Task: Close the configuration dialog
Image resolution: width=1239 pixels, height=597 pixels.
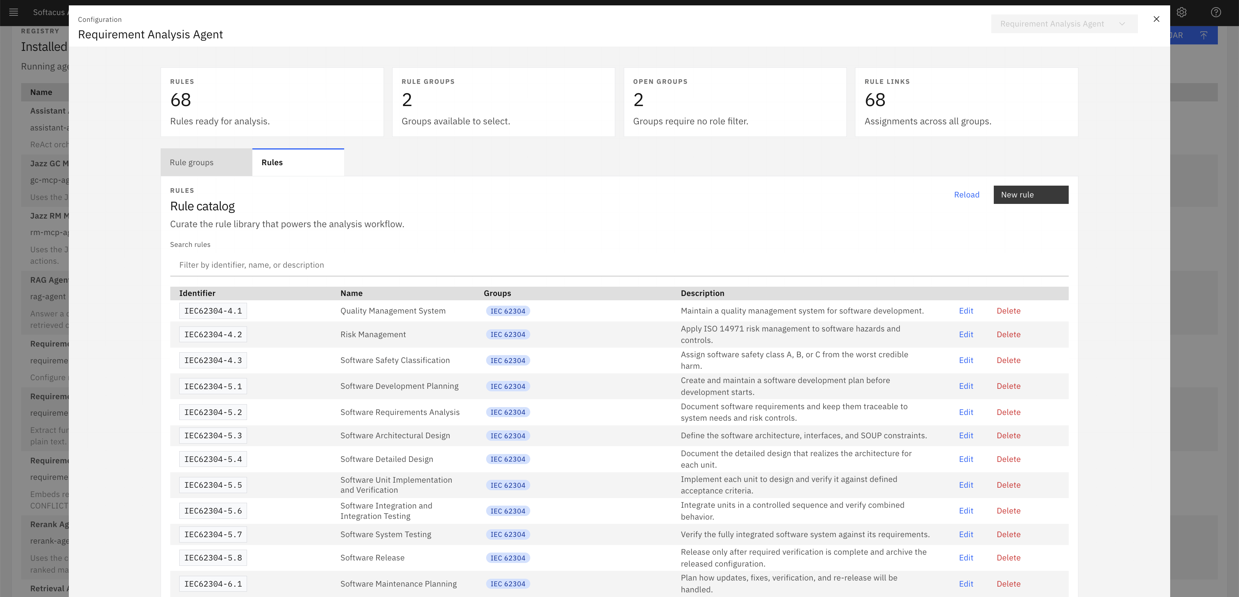Action: click(x=1156, y=19)
